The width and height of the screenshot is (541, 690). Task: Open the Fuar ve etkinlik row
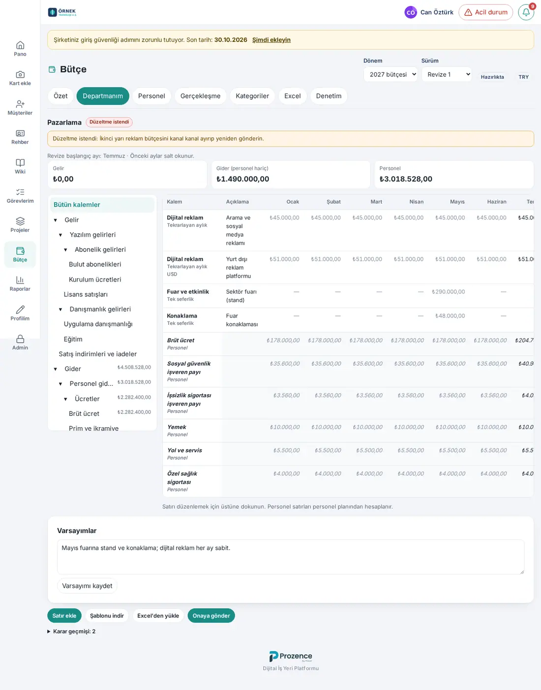(x=348, y=296)
